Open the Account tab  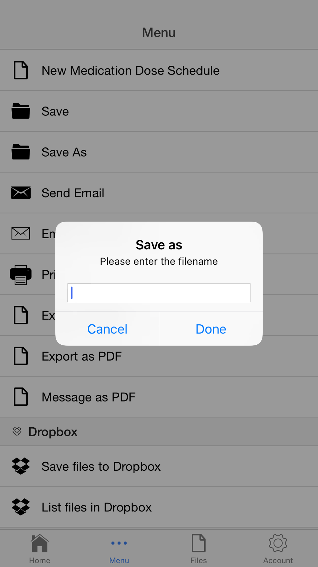tap(278, 549)
